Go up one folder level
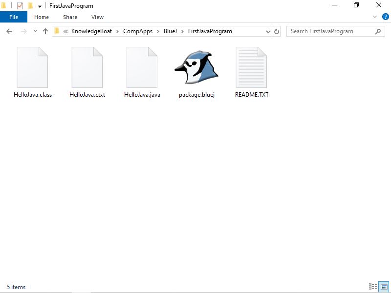The height and width of the screenshot is (293, 391). [x=45, y=31]
